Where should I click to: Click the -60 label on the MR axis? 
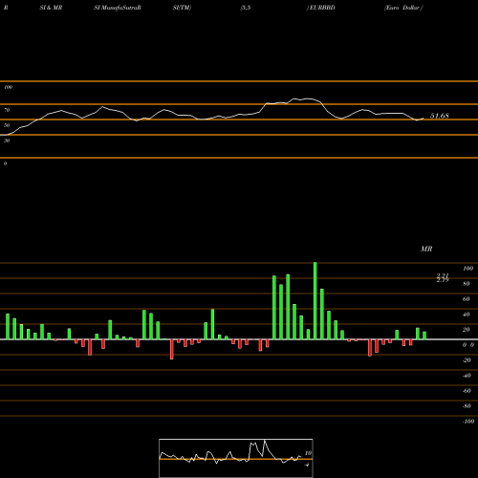(467, 391)
